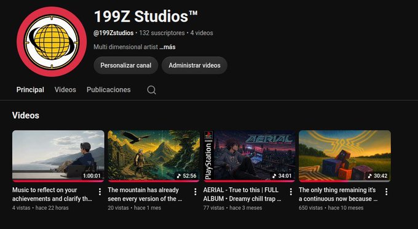Open 'Music to reflect on your achievements' title

click(x=52, y=195)
